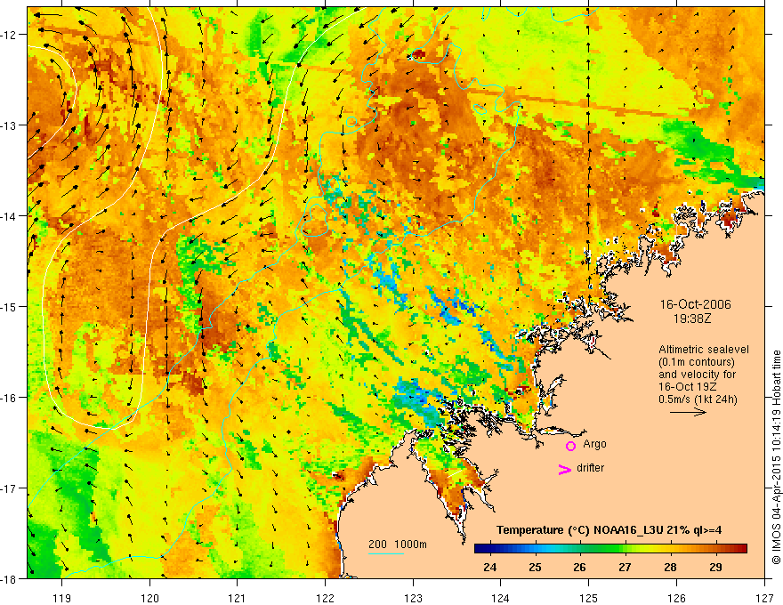Image resolution: width=783 pixels, height=605 pixels.
Task: Click latitude axis label -18
Action: point(8,579)
